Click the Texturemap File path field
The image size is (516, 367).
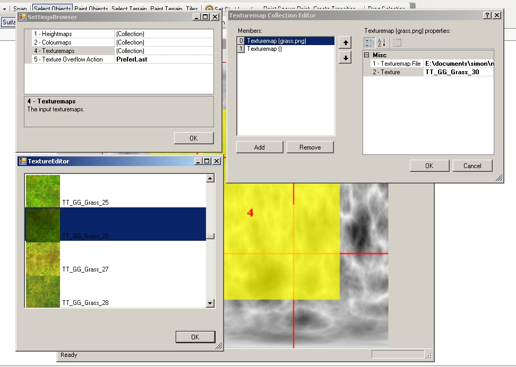pyautogui.click(x=459, y=64)
